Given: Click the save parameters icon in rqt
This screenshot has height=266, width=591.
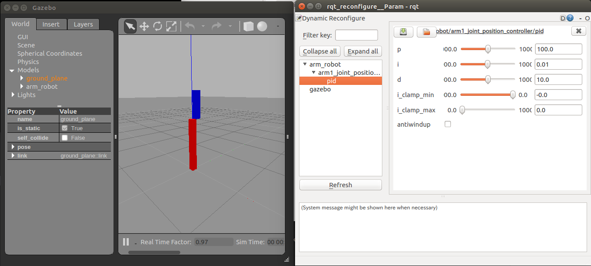Looking at the screenshot, I should click(403, 31).
